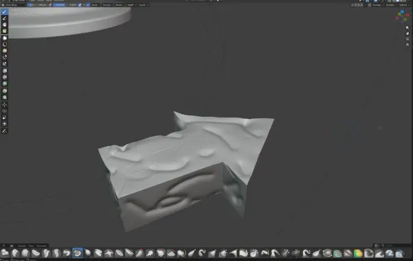Pick the spiral-shaped brush thumbnail

tap(328, 253)
